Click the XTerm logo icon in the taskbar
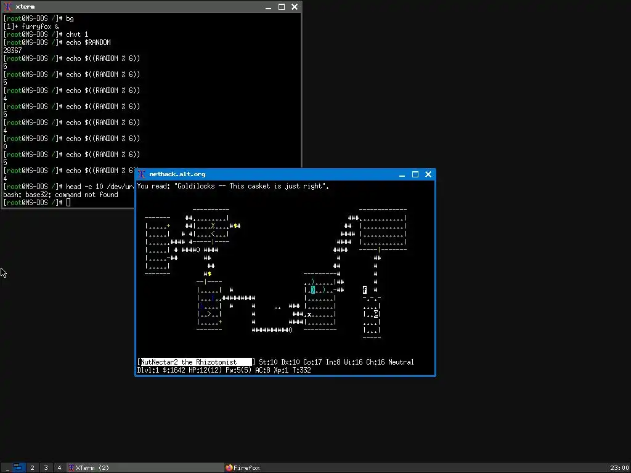The width and height of the screenshot is (631, 473). point(71,468)
